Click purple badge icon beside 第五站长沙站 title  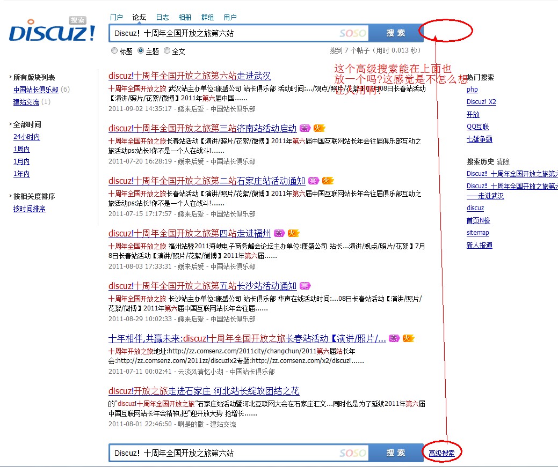click(x=305, y=286)
